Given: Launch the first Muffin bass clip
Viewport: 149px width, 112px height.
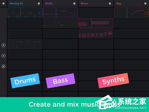Looking at the screenshot, I should click(x=61, y=12).
